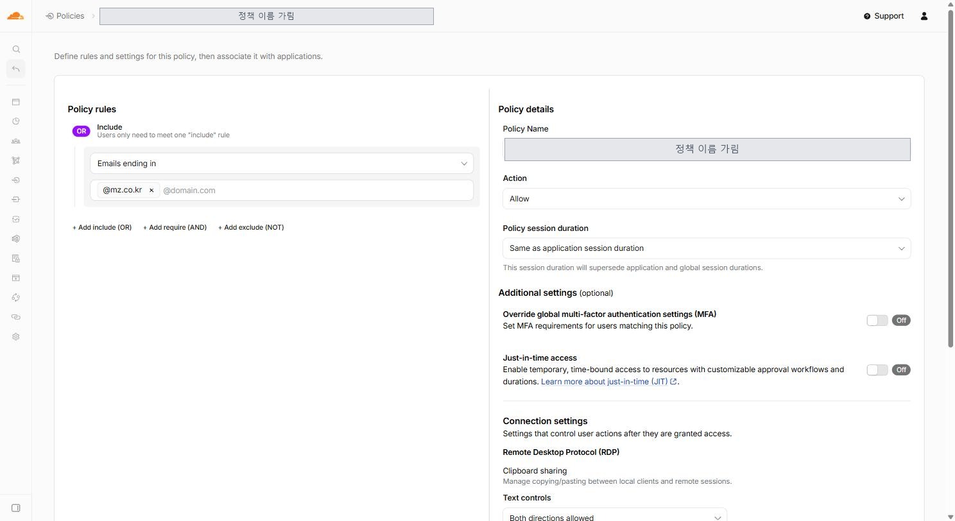
Task: Open the people group sidebar icon
Action: 16,141
